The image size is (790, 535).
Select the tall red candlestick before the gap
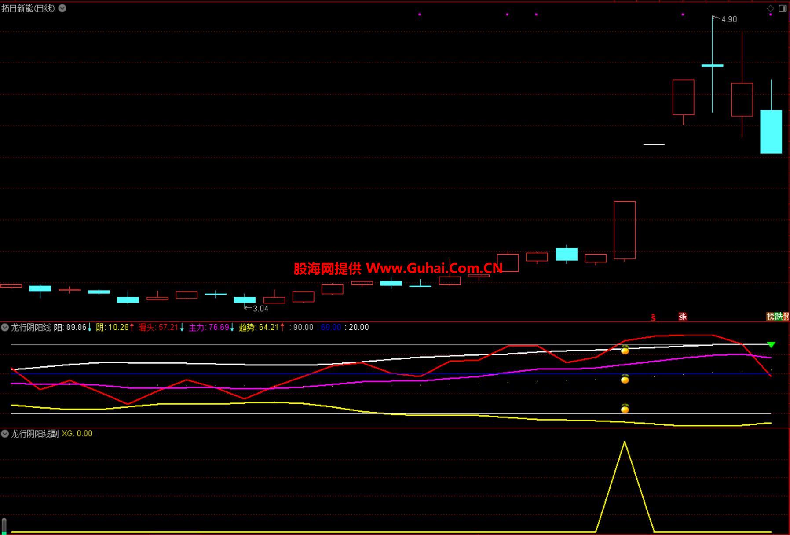pyautogui.click(x=625, y=230)
